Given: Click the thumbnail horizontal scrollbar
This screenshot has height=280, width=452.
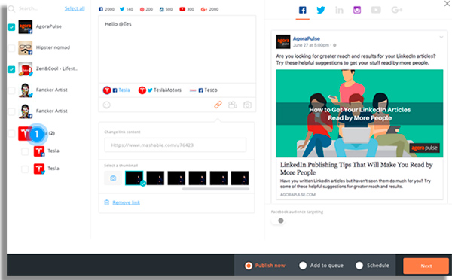Looking at the screenshot, I should click(x=215, y=189).
